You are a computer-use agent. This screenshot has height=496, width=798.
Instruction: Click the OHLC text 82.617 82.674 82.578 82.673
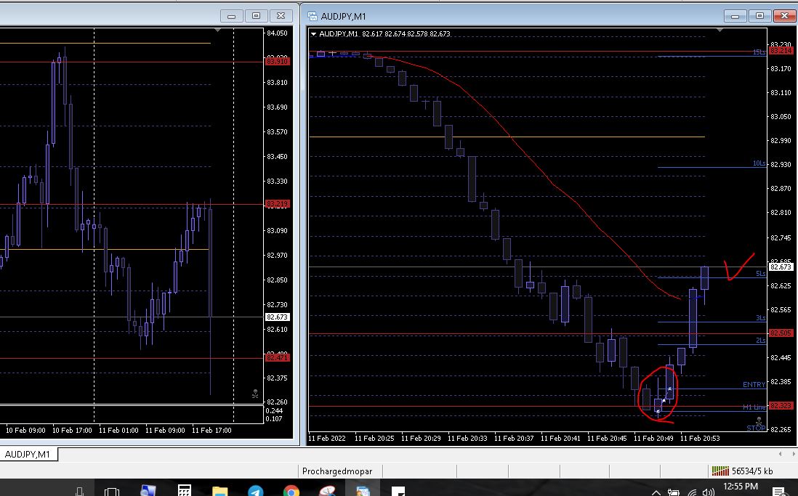tap(406, 34)
